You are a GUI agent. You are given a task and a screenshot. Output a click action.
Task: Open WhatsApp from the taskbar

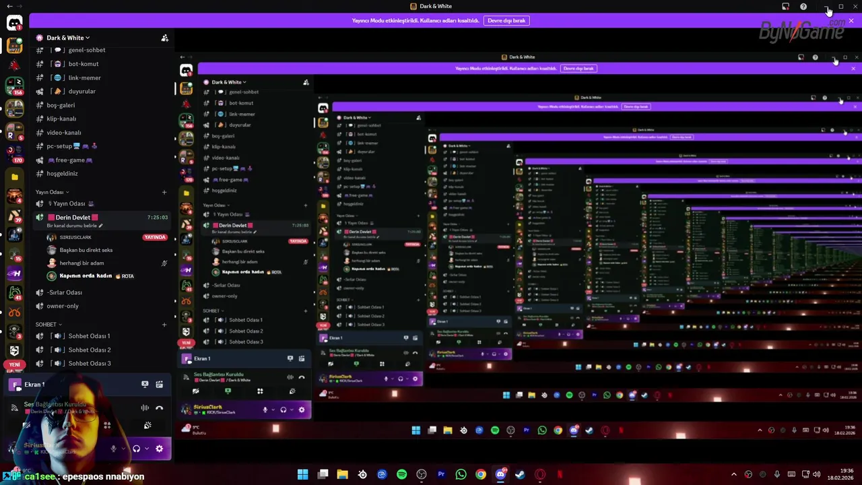point(461,474)
